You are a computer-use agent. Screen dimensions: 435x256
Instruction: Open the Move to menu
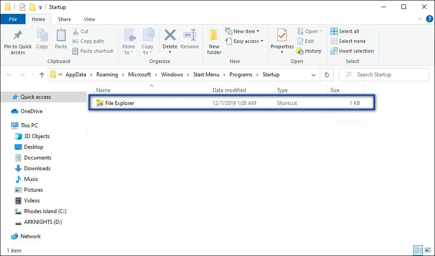pyautogui.click(x=129, y=42)
